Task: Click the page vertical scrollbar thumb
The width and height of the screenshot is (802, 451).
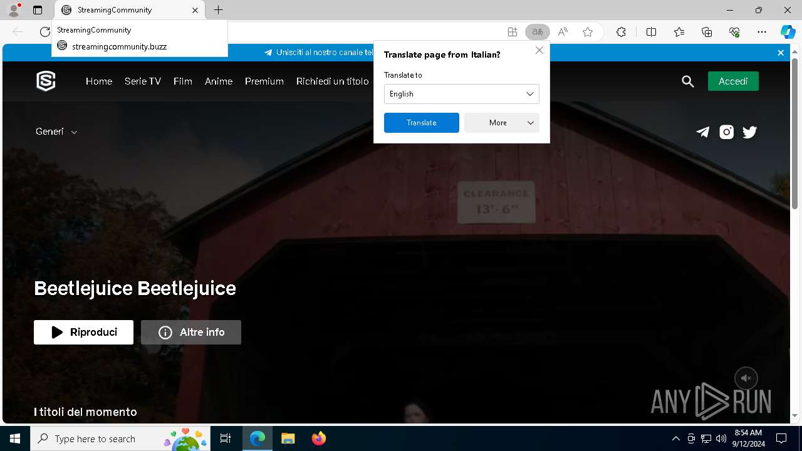Action: [795, 134]
